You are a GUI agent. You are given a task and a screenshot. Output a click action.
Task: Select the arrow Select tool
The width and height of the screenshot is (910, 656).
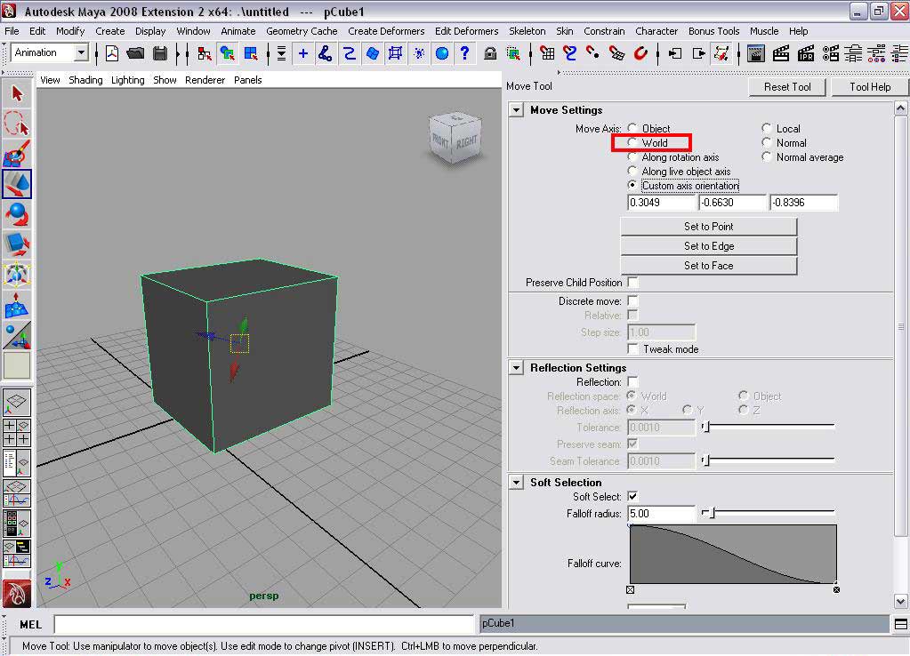(x=17, y=93)
